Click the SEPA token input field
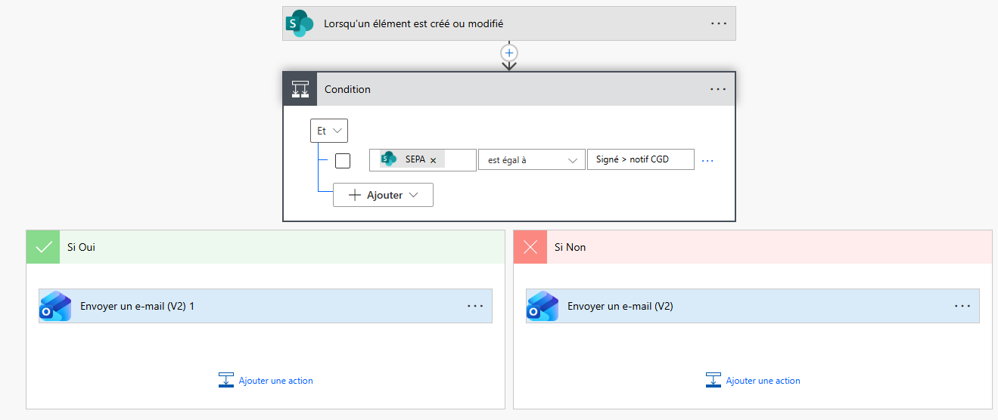The image size is (998, 420). 423,159
